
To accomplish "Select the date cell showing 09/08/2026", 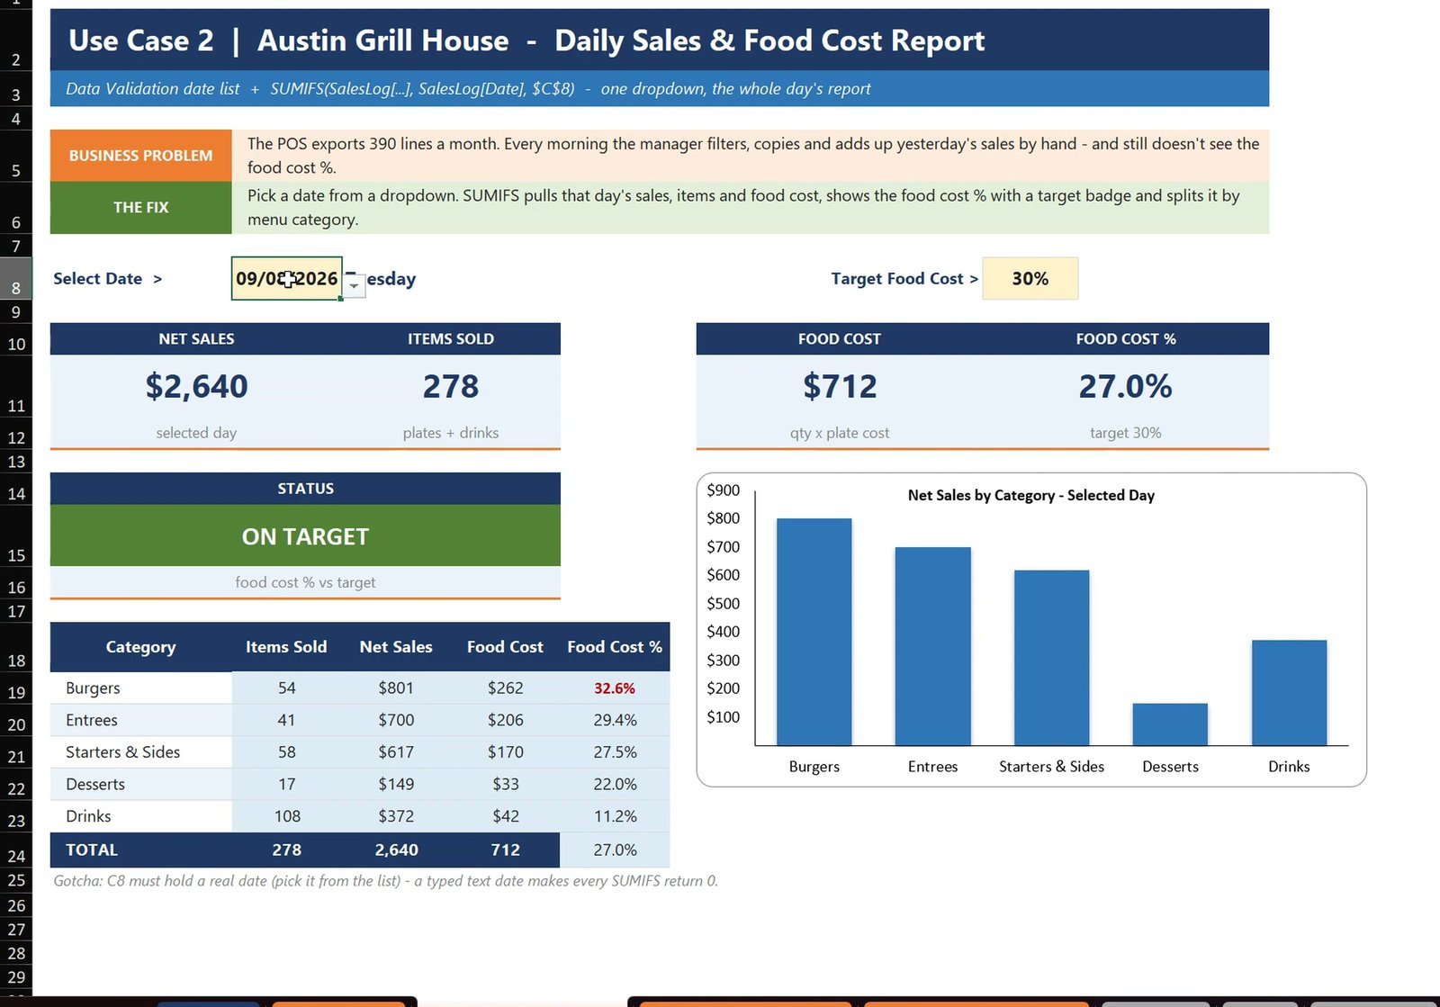I will 287,279.
